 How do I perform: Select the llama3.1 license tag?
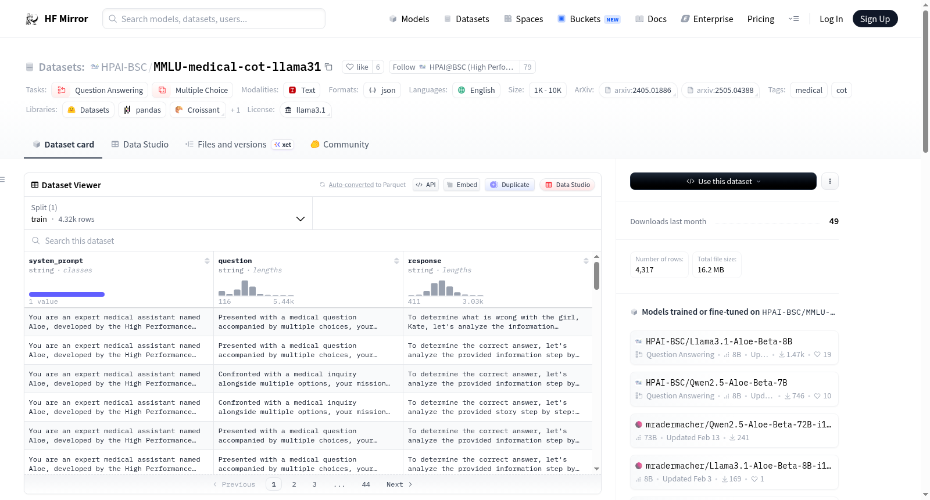pyautogui.click(x=305, y=110)
